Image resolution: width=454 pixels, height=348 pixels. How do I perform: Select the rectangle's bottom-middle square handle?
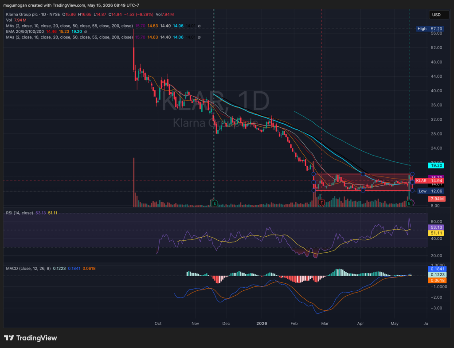pyautogui.click(x=363, y=190)
